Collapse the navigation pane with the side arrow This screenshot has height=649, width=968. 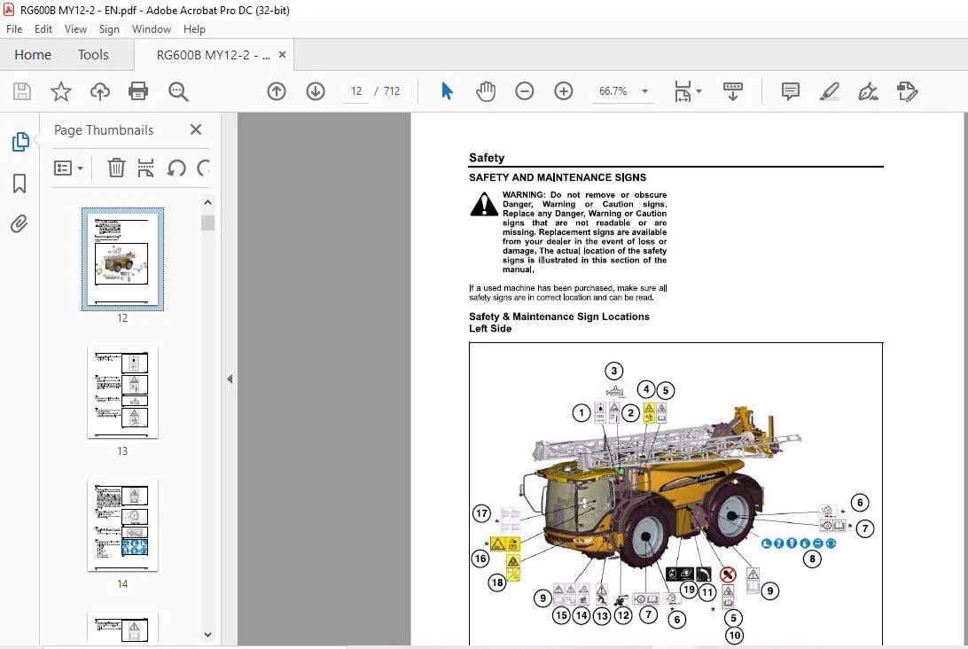point(230,379)
